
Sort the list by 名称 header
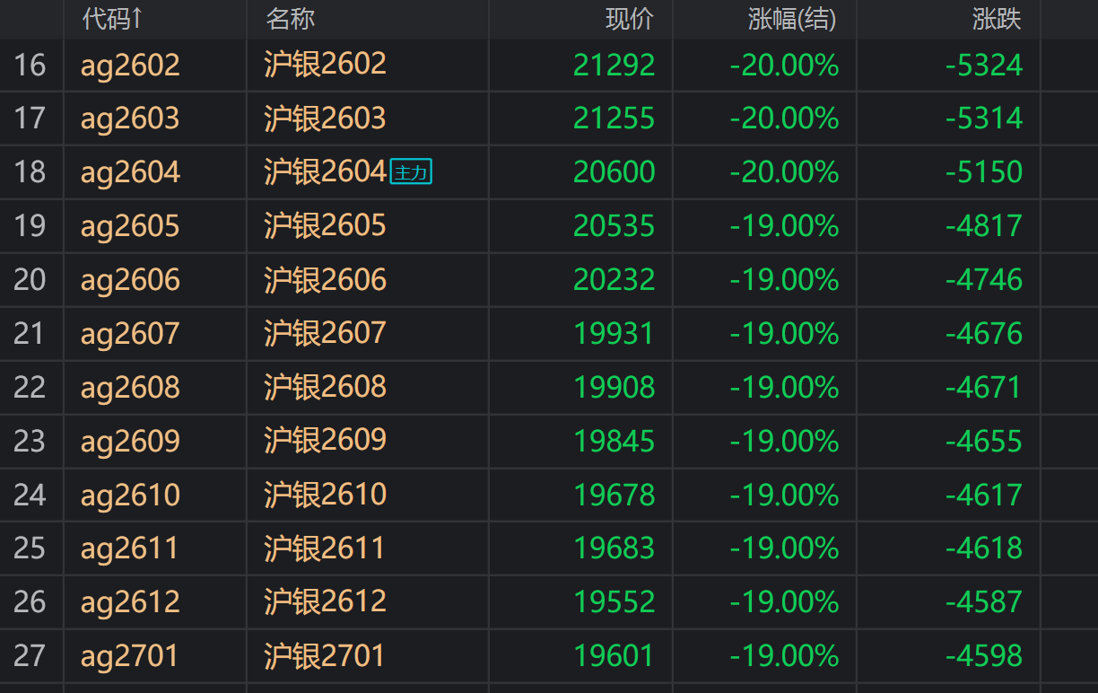291,19
